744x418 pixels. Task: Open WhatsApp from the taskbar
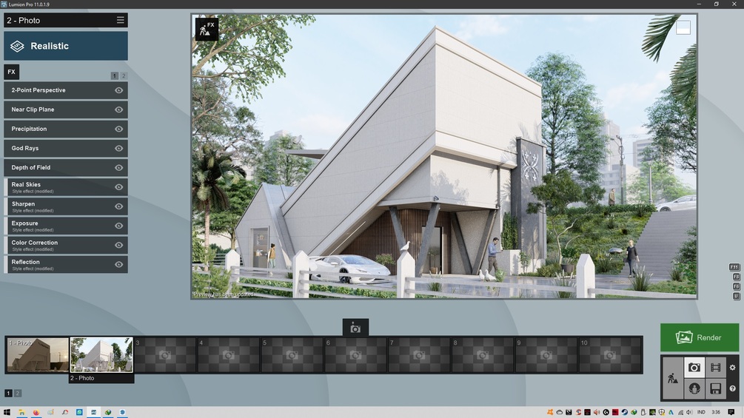79,412
